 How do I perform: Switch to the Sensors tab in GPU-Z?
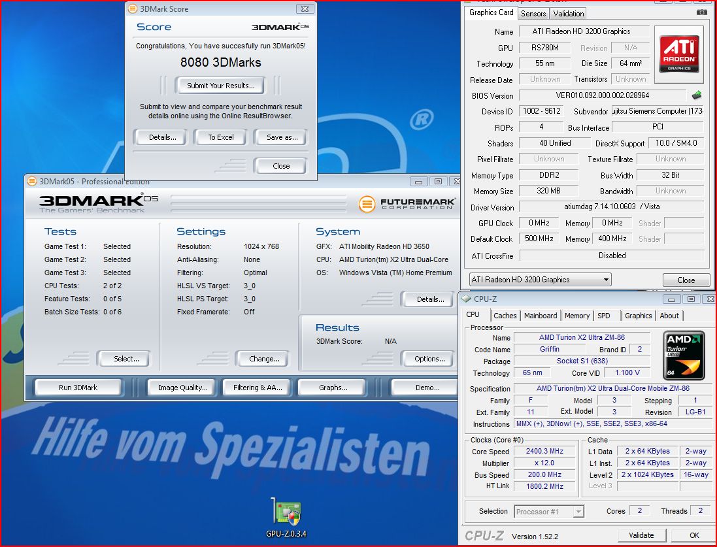coord(533,13)
